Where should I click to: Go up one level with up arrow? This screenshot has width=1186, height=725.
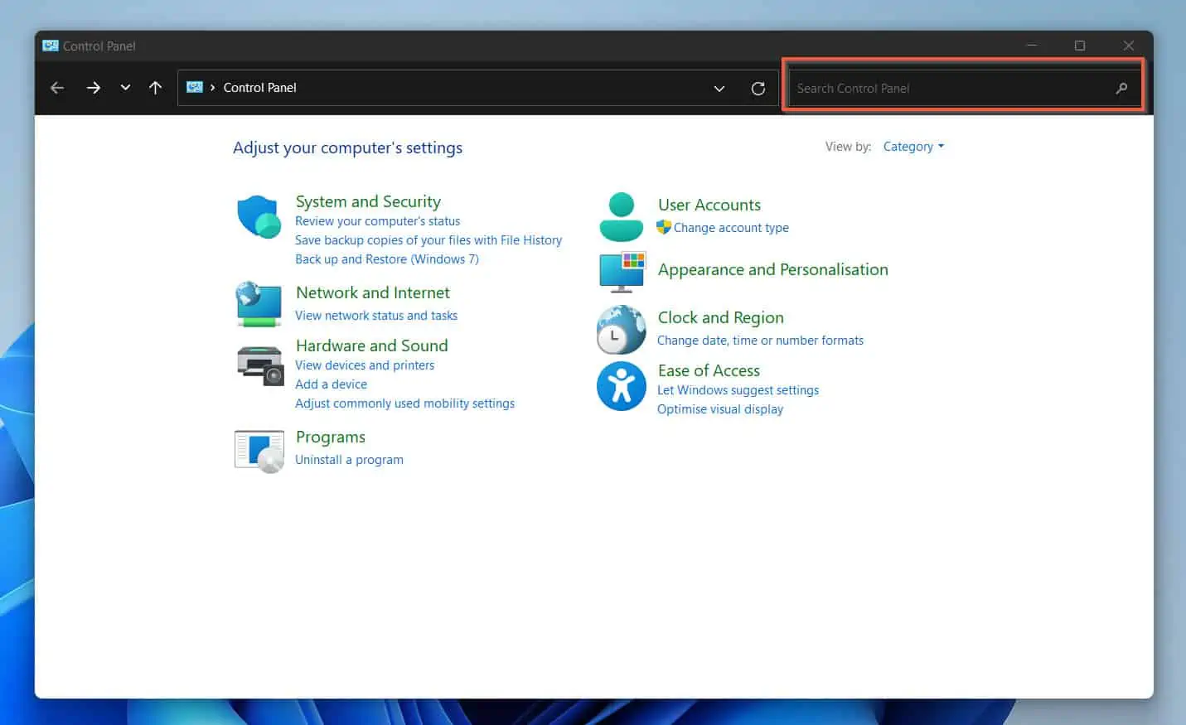coord(155,88)
